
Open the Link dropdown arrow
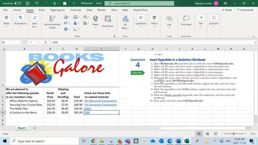pyautogui.click(x=169, y=28)
